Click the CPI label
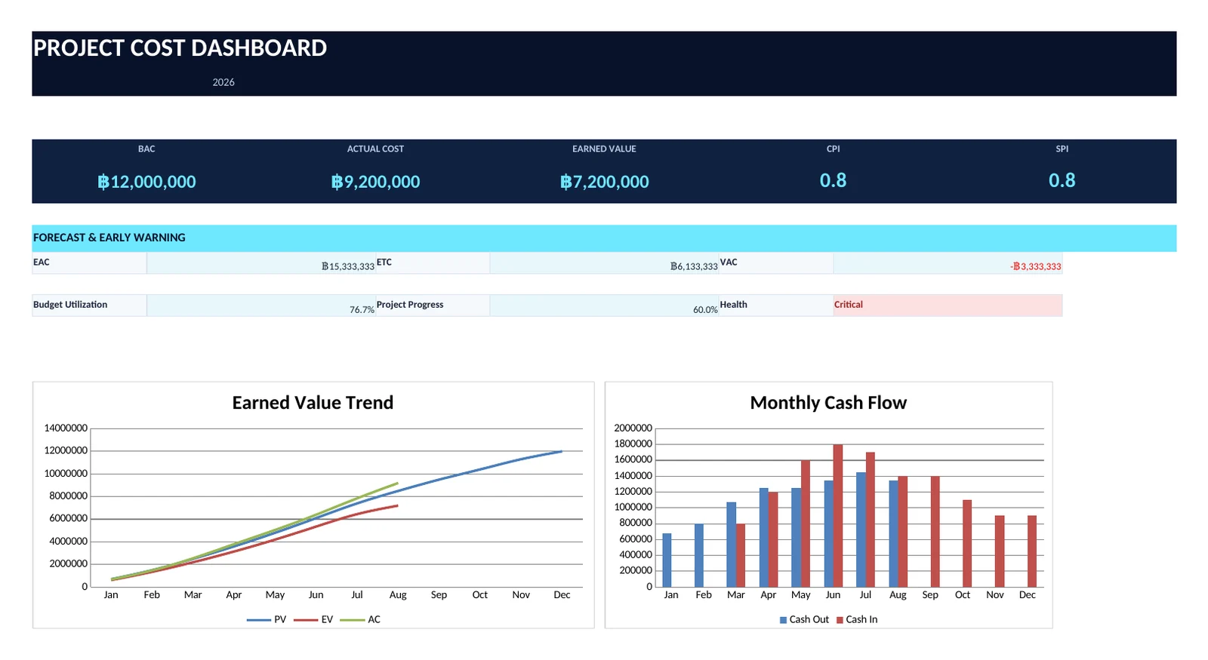Screen dimensions: 1208x660 [833, 149]
